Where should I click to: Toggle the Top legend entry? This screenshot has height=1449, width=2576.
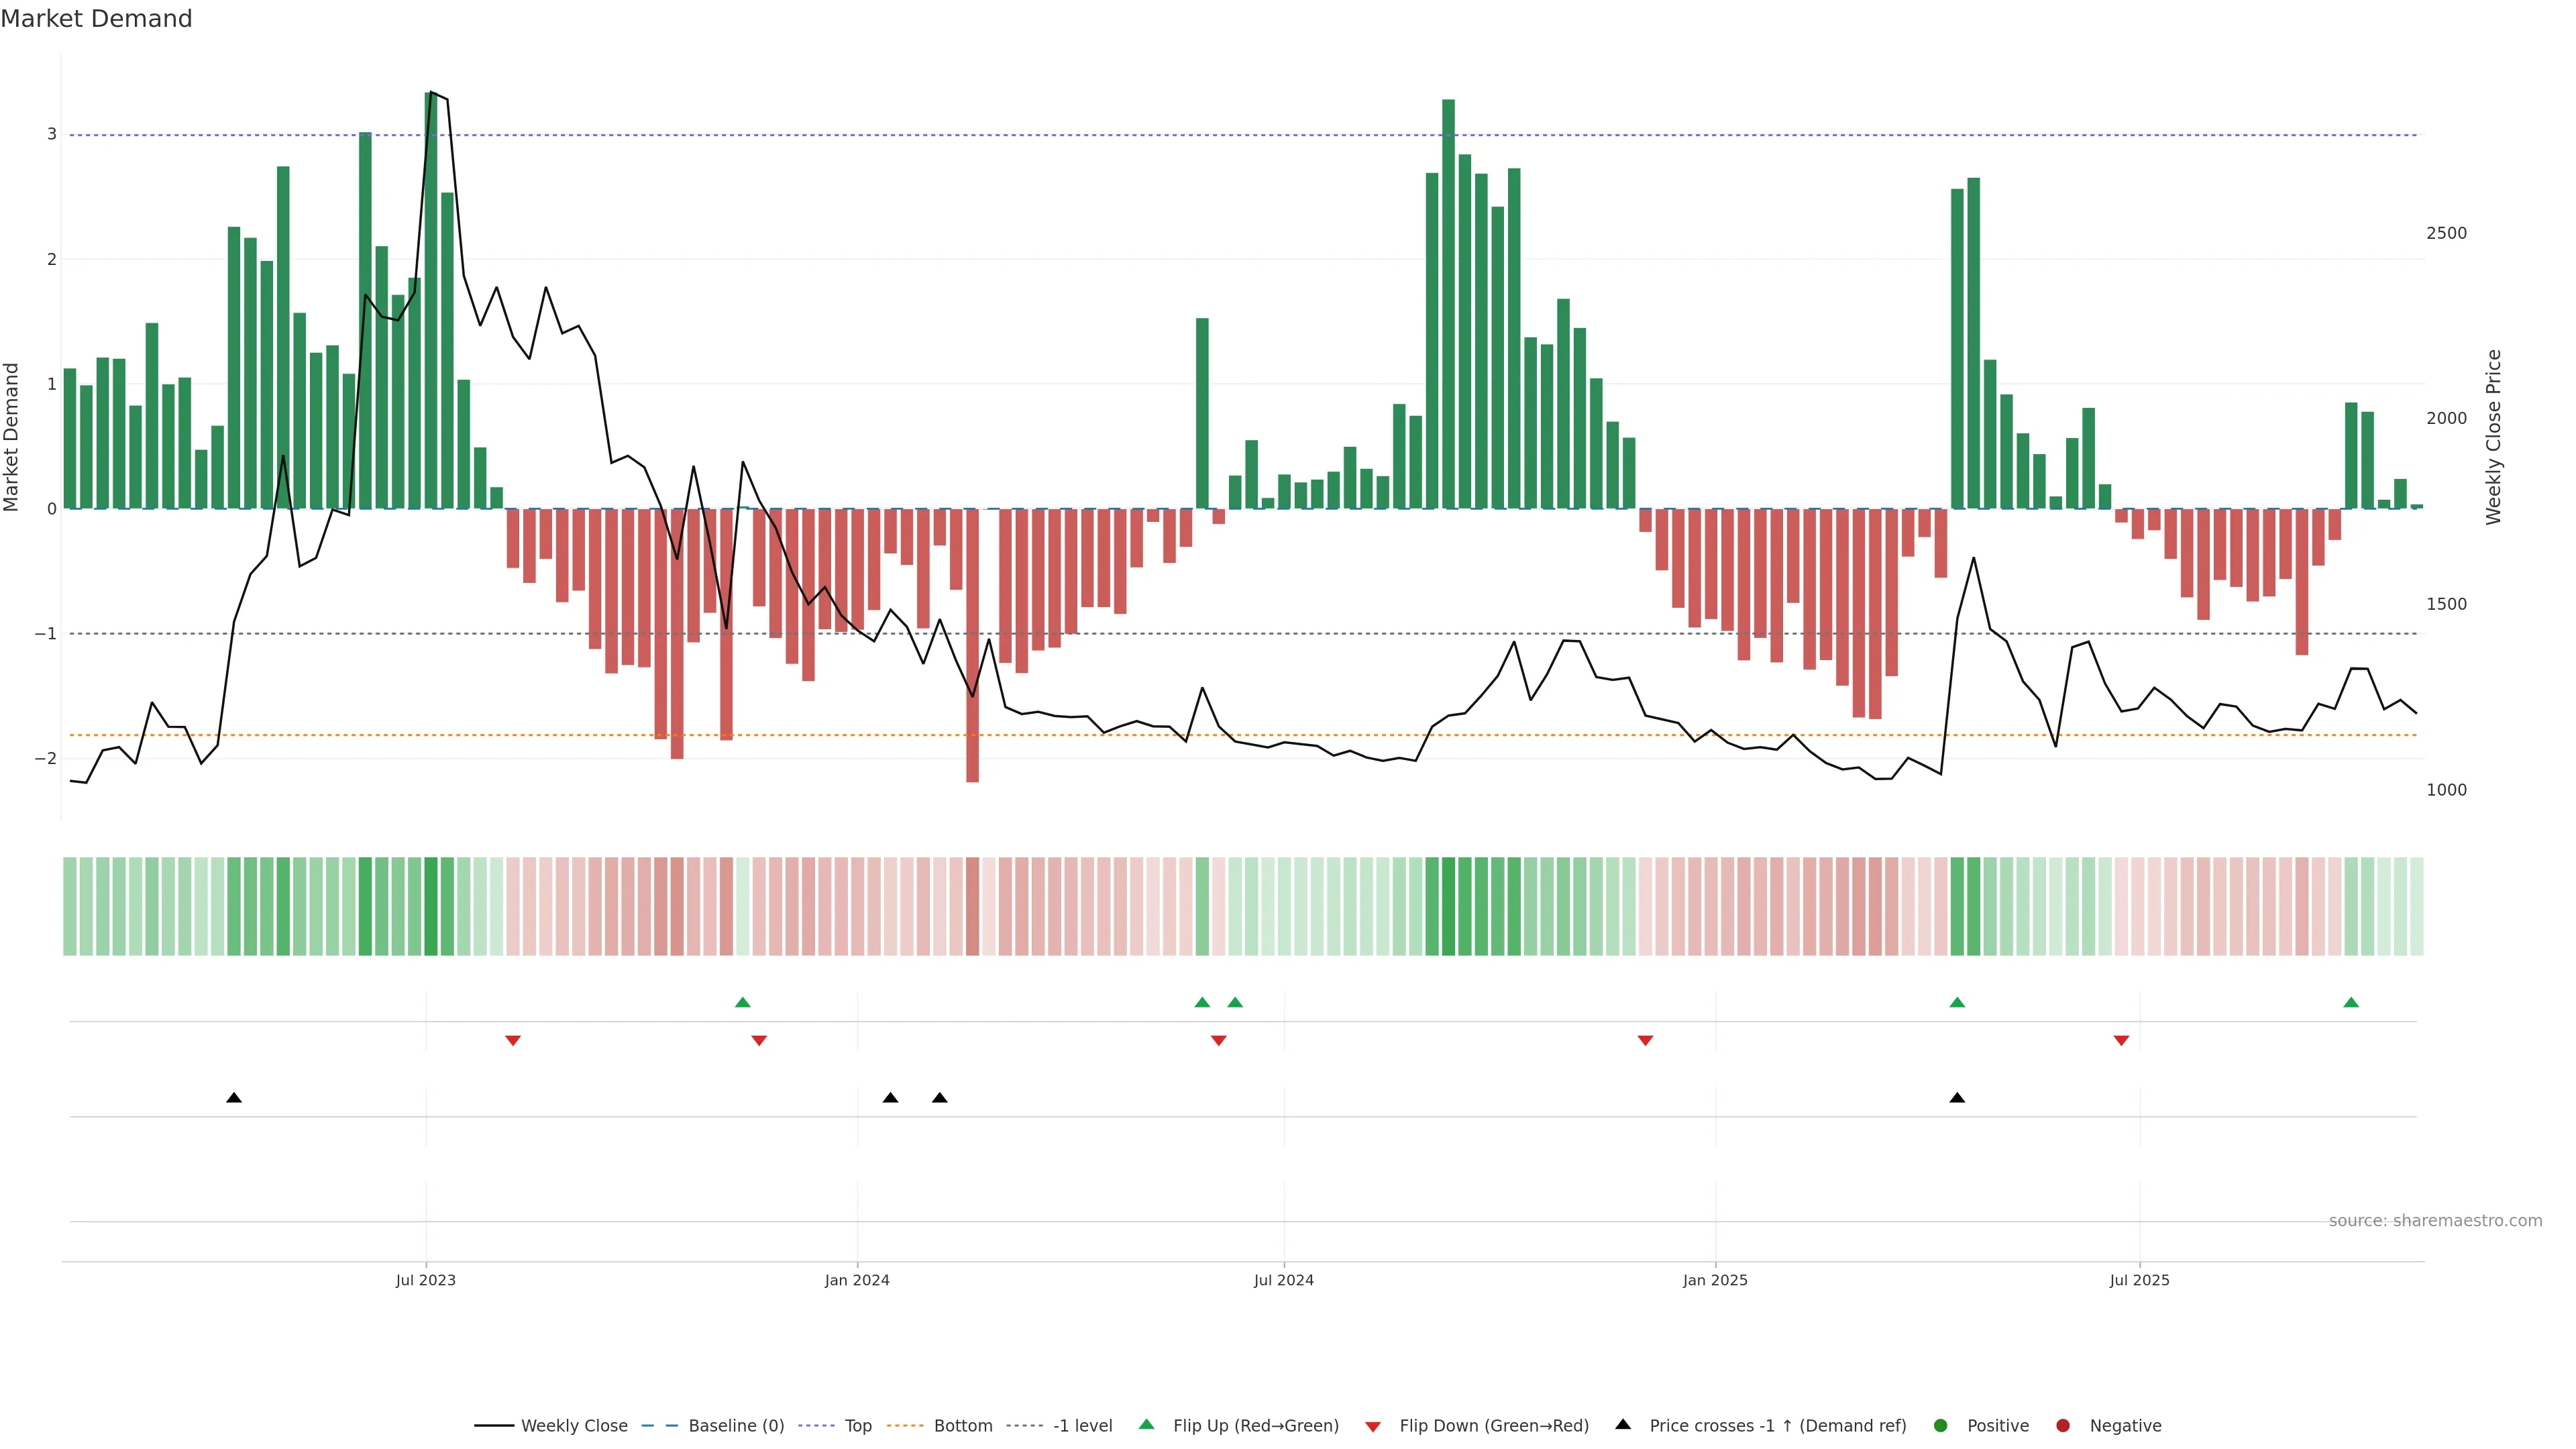[857, 1426]
